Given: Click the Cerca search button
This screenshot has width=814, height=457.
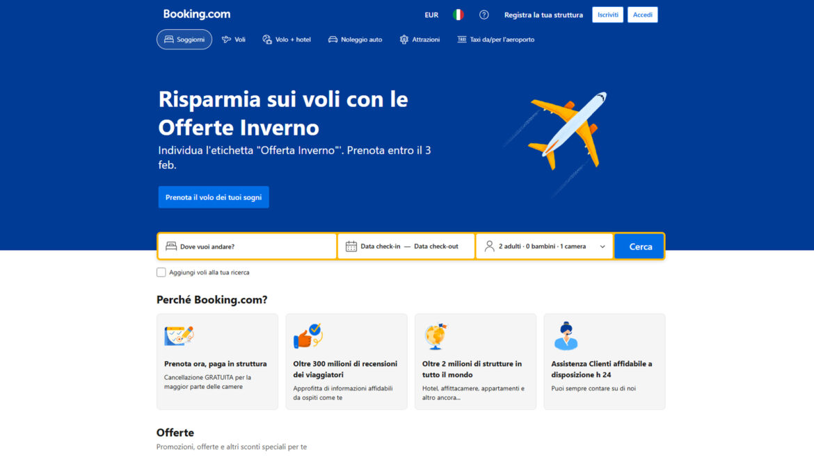Looking at the screenshot, I should pos(639,247).
